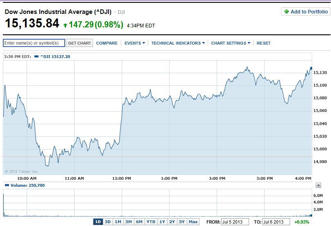
Task: Click the FROM date field Jul 5 2013
Action: [x=235, y=222]
